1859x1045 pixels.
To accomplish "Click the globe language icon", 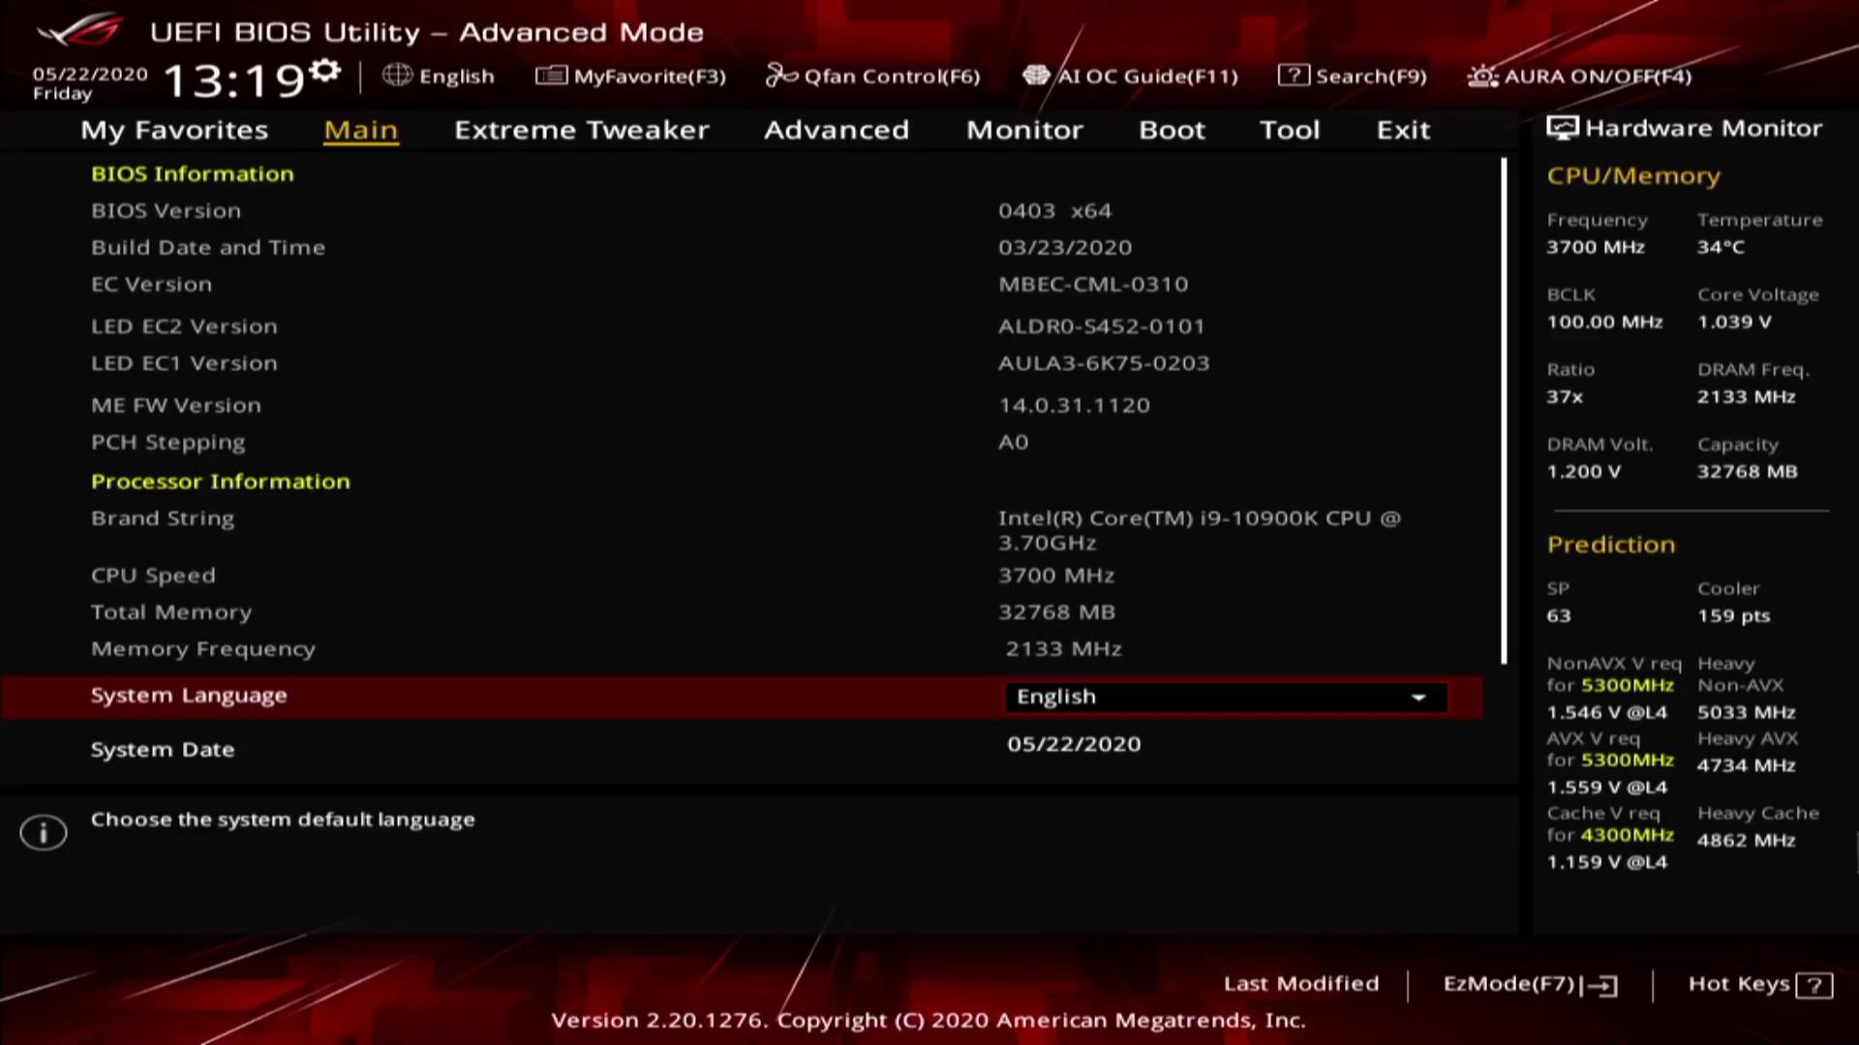I will 397,75.
